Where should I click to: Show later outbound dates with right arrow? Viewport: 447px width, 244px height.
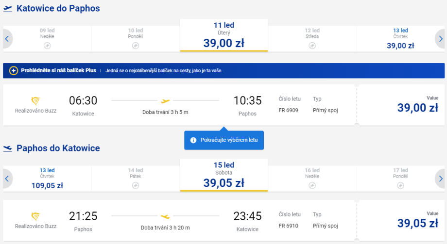tap(440, 39)
